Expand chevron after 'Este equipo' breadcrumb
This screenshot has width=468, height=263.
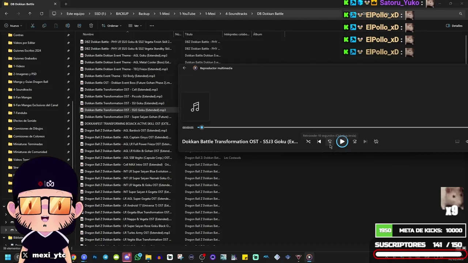point(89,14)
